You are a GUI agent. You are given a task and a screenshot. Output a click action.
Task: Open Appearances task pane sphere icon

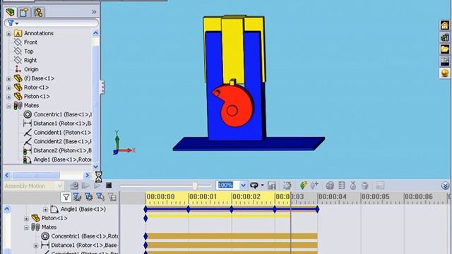[x=445, y=73]
